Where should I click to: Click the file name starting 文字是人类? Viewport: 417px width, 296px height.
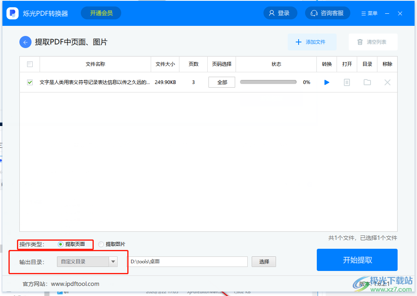click(x=95, y=82)
